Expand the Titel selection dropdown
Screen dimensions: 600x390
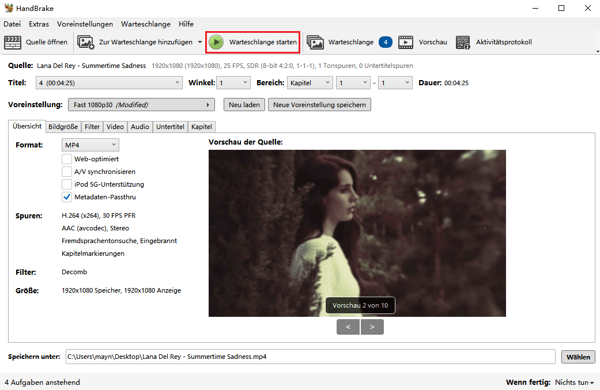pos(108,82)
